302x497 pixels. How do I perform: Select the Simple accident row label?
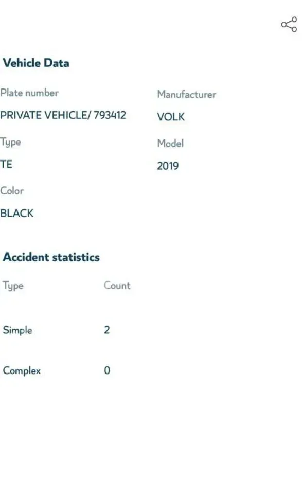[17, 330]
